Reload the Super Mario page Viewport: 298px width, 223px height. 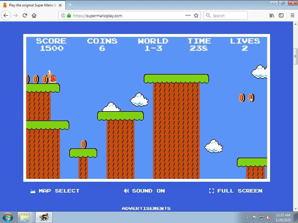25,16
